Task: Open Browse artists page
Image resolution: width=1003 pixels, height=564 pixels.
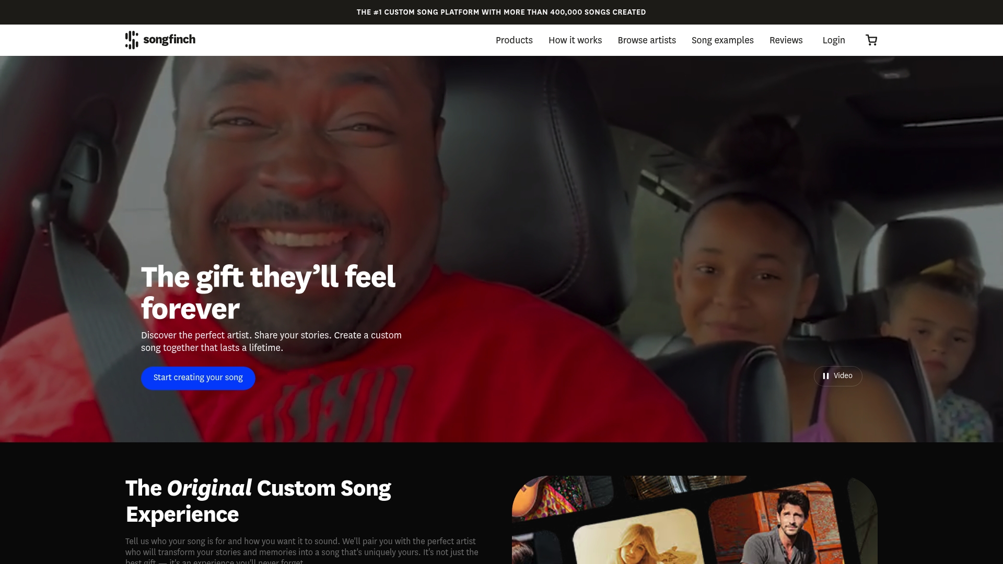Action: [x=646, y=40]
